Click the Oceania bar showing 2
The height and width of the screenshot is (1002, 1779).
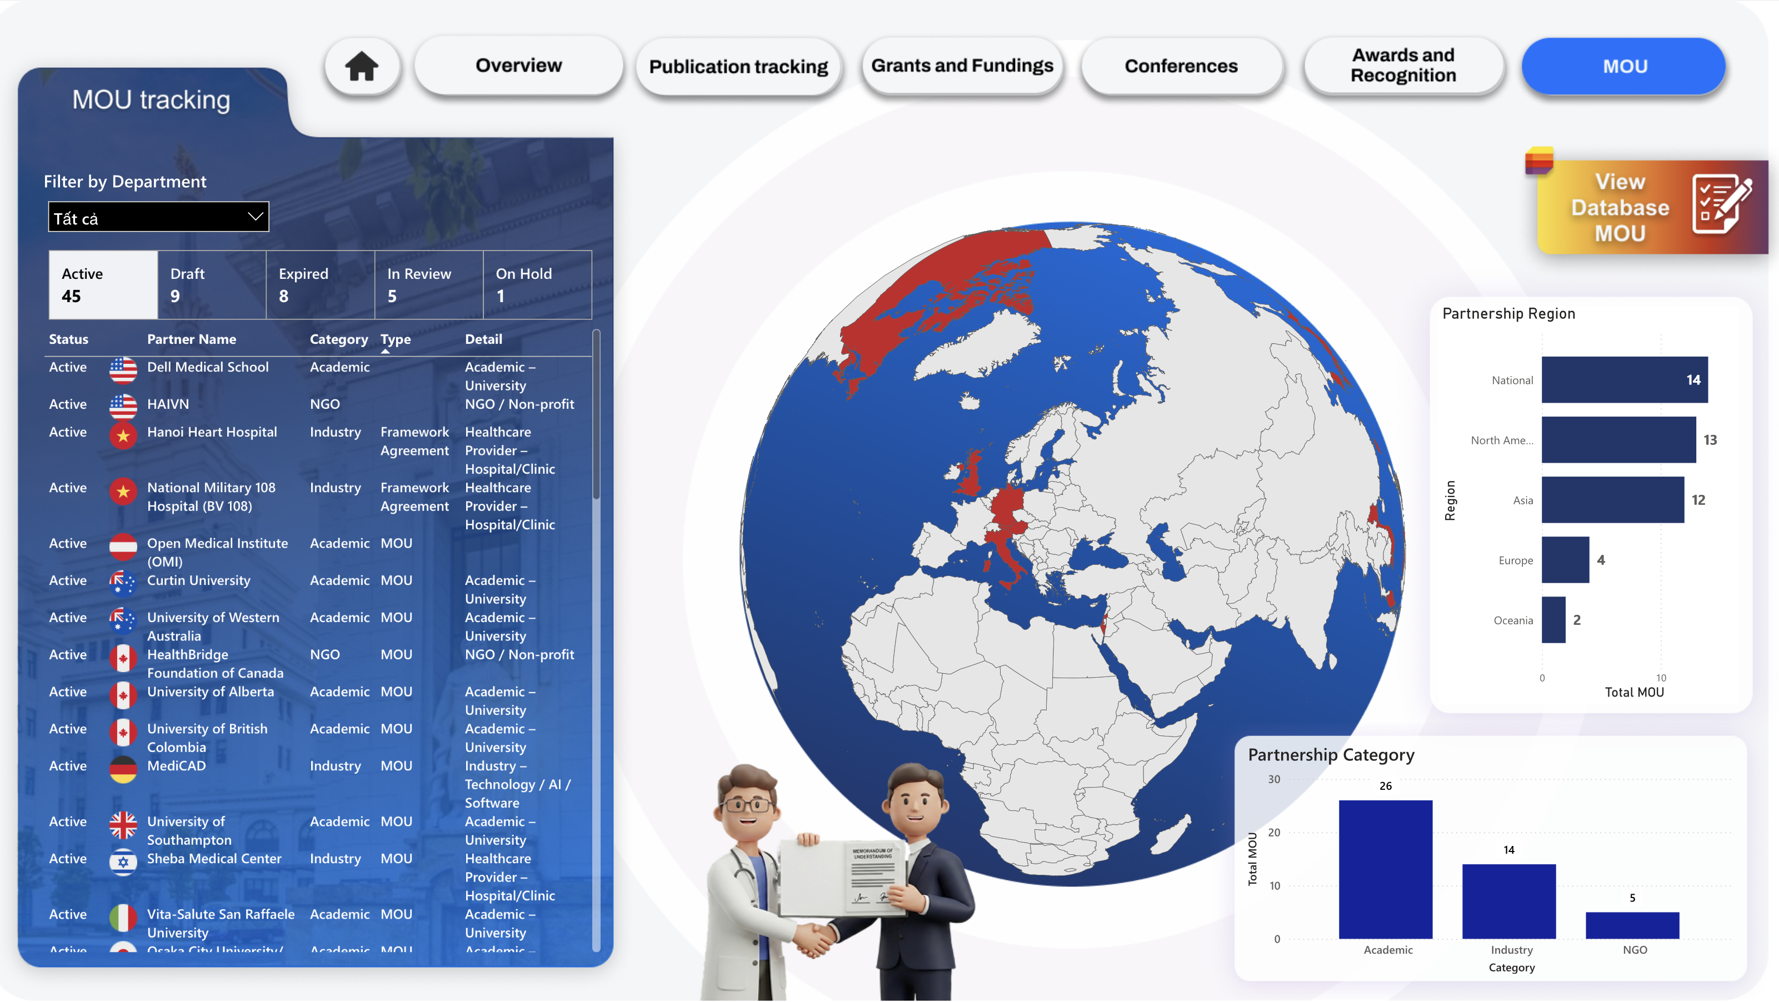click(1554, 620)
